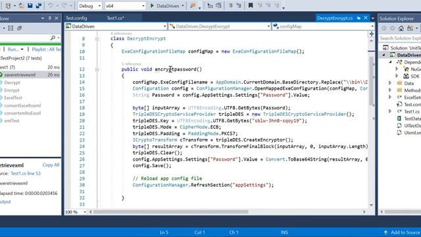This screenshot has width=421, height=237.
Task: Expand the NuGet node
Action: tap(397, 69)
